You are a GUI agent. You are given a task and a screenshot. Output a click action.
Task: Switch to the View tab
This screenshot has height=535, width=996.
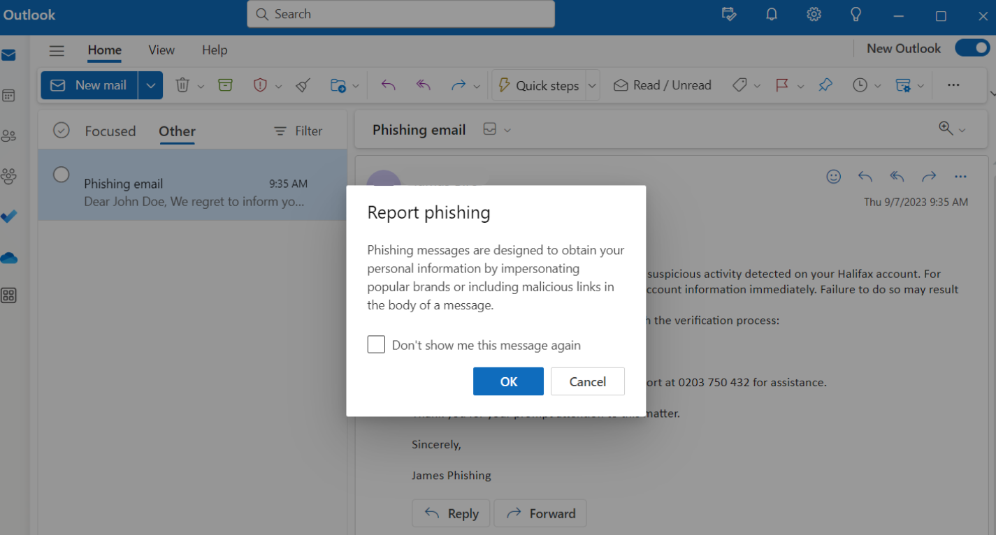(161, 50)
